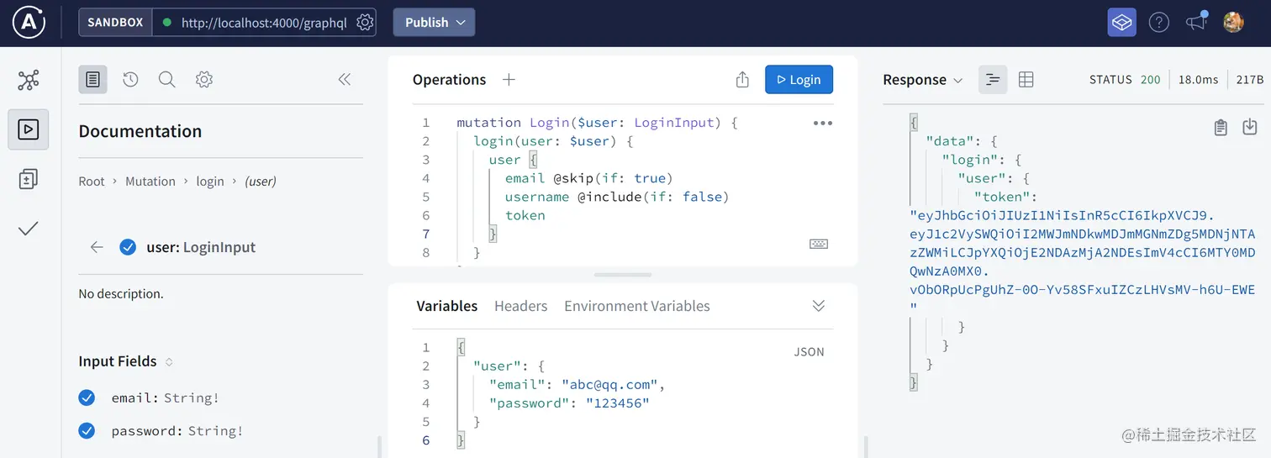Click the username @include line in editor

(x=617, y=197)
